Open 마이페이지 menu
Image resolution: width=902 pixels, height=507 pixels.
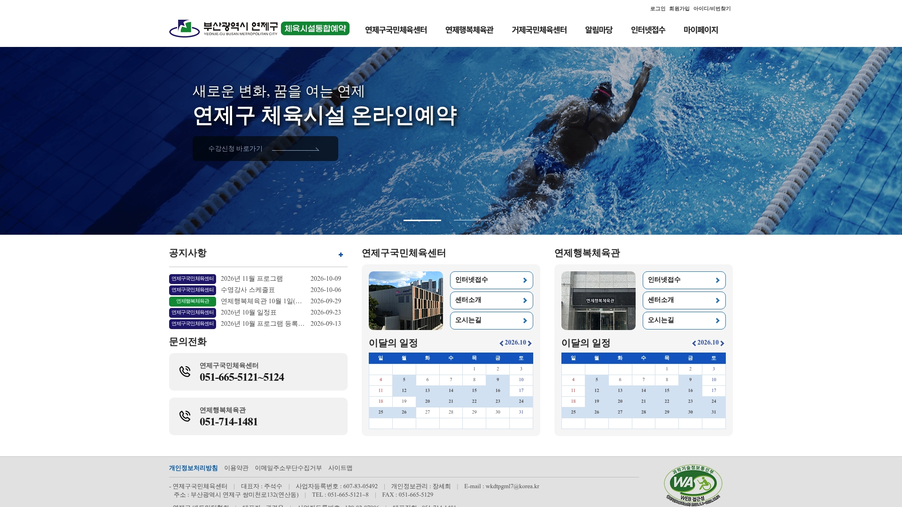701,30
